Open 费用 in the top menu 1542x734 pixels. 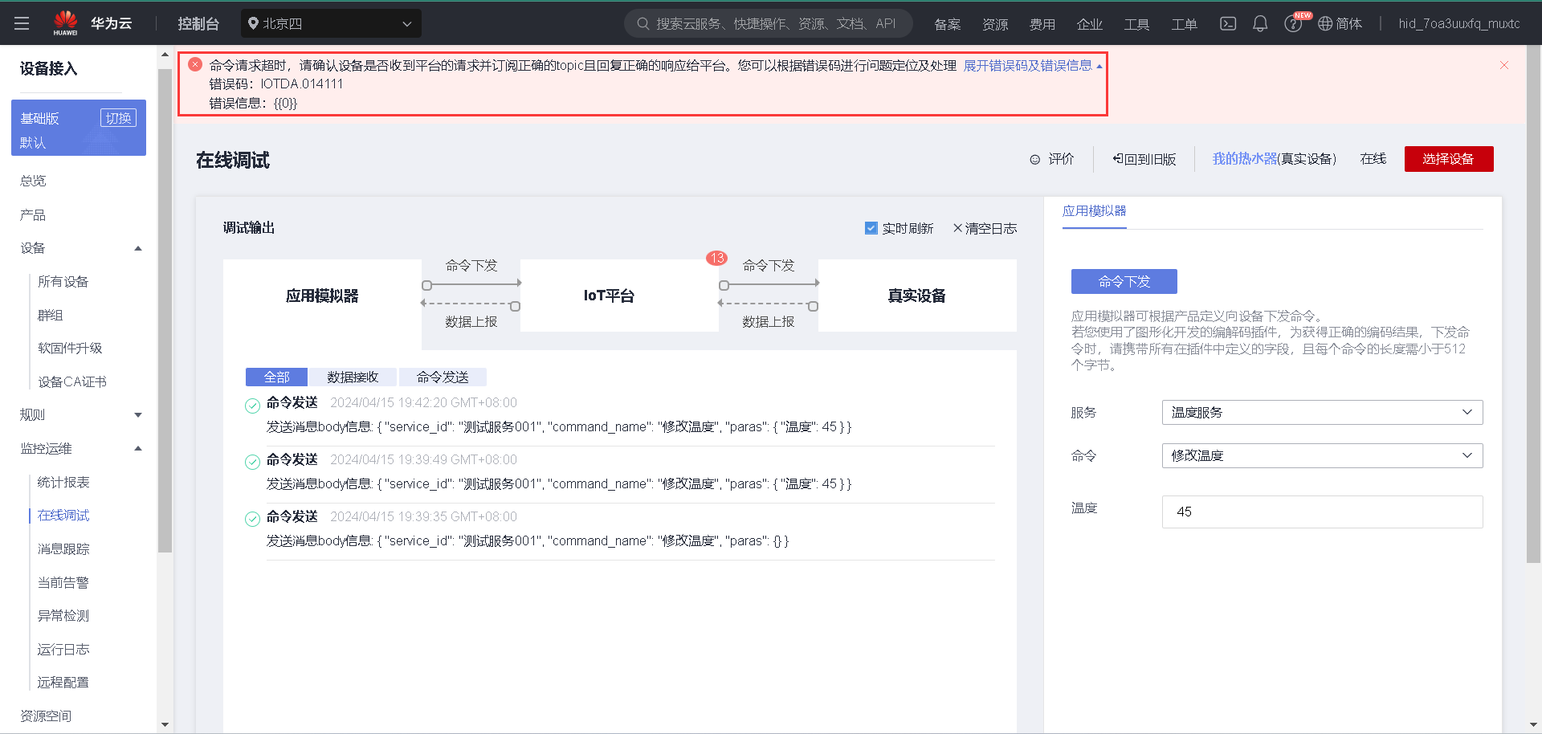1042,24
